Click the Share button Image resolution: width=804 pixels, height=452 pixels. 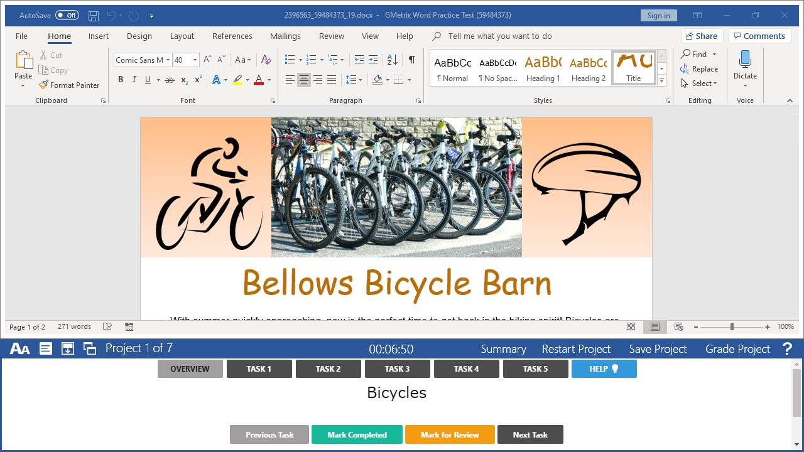point(702,36)
